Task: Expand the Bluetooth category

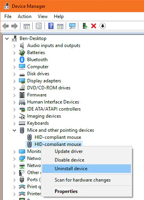Action: point(15,60)
